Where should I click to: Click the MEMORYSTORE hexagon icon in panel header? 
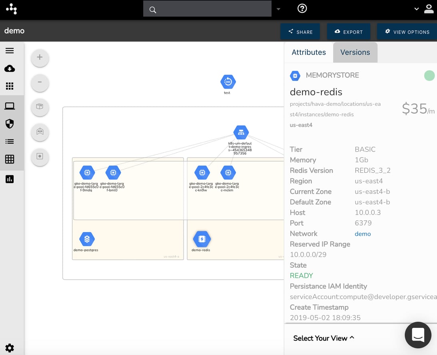[295, 75]
